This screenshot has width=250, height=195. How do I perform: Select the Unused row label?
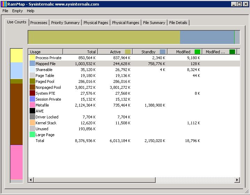pos(42,129)
